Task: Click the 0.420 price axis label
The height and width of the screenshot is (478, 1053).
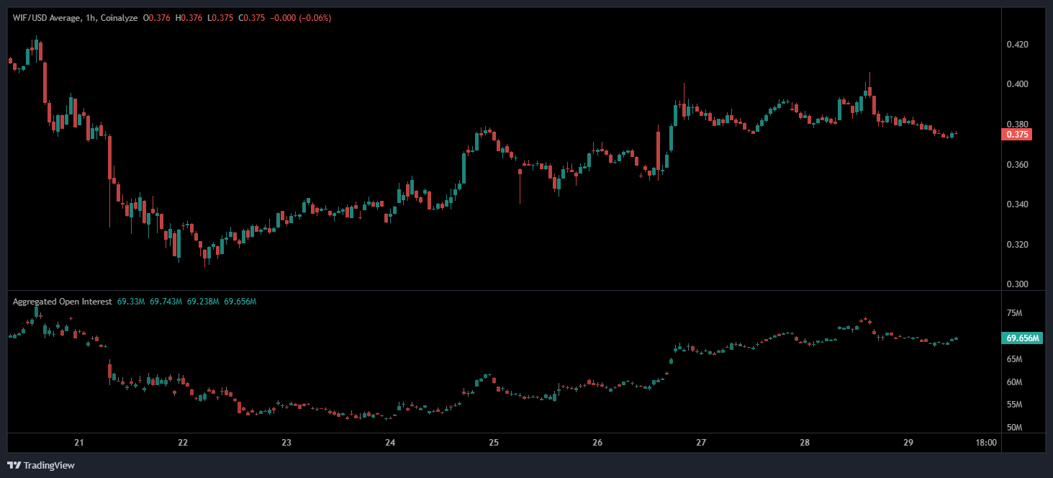Action: coord(1017,45)
